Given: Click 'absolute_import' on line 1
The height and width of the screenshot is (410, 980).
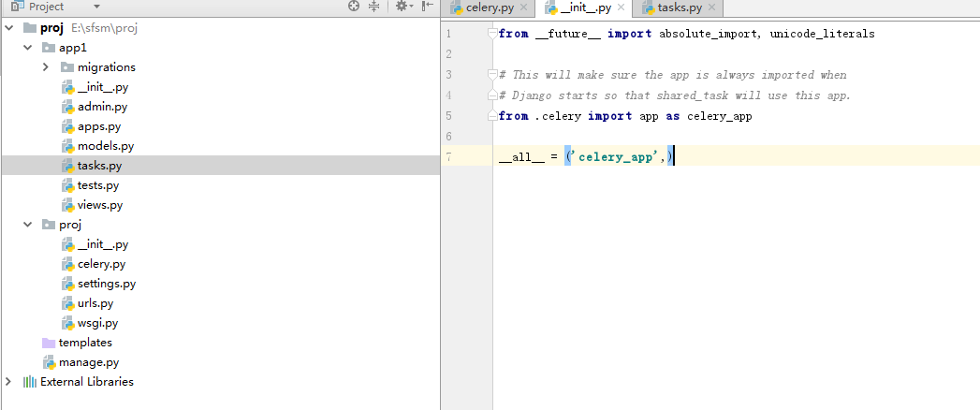Looking at the screenshot, I should click(x=709, y=34).
